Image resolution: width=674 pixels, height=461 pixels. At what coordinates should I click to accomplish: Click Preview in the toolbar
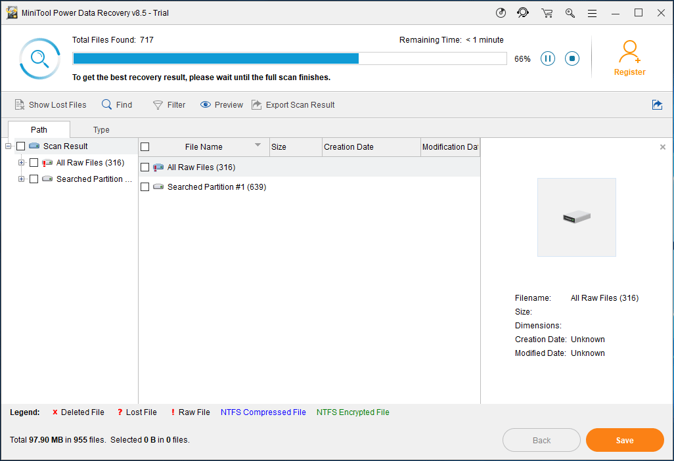[x=221, y=105]
